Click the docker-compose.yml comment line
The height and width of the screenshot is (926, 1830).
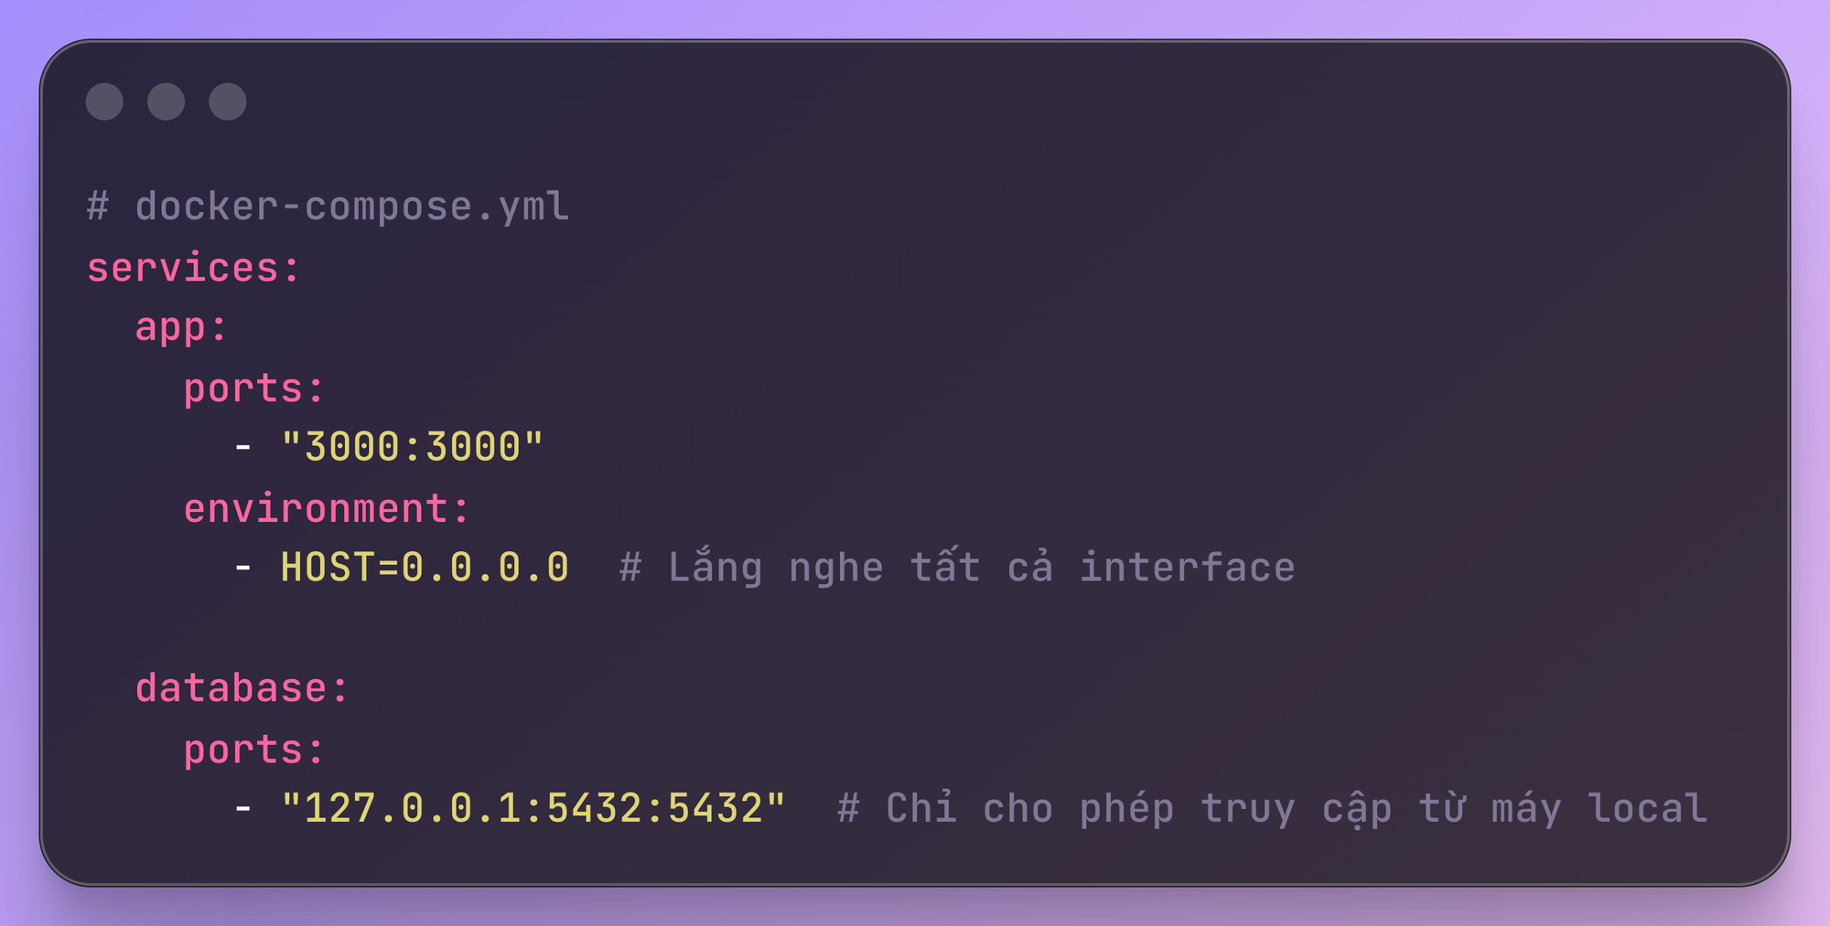[x=352, y=207]
